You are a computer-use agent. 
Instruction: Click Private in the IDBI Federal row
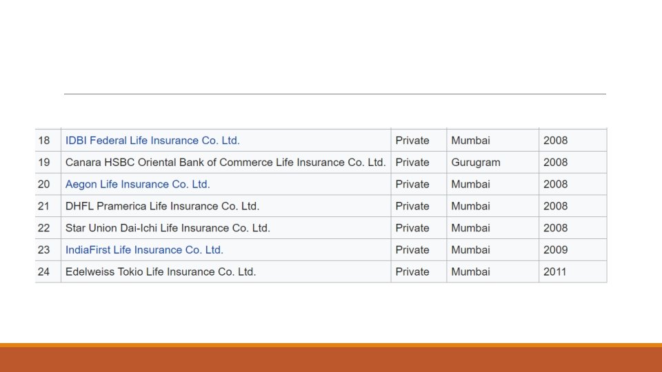coord(412,141)
